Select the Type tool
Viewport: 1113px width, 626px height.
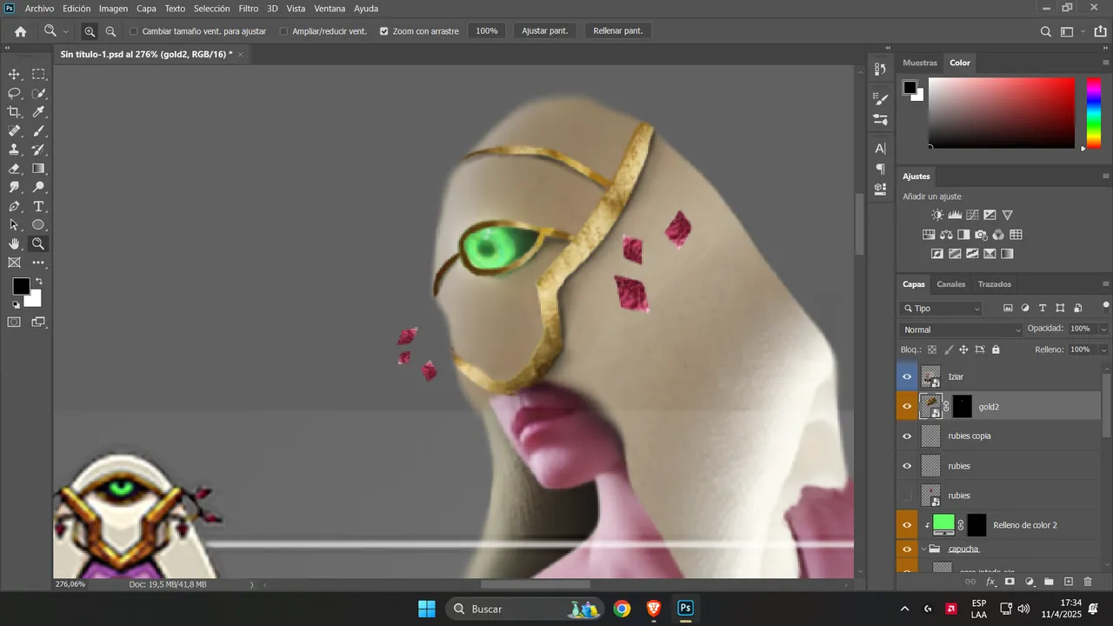coord(39,207)
